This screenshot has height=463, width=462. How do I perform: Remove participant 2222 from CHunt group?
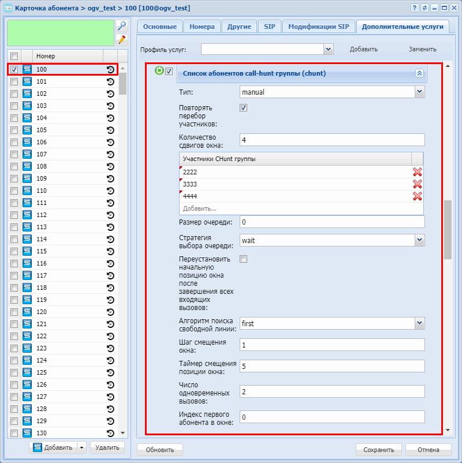(x=417, y=172)
